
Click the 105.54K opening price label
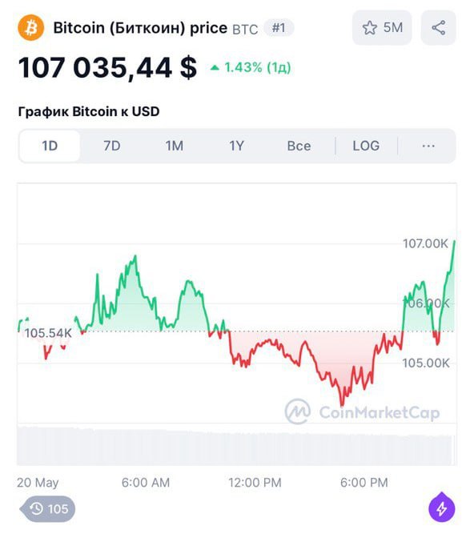[x=48, y=333]
